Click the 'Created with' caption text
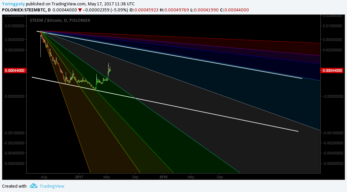 point(14,186)
